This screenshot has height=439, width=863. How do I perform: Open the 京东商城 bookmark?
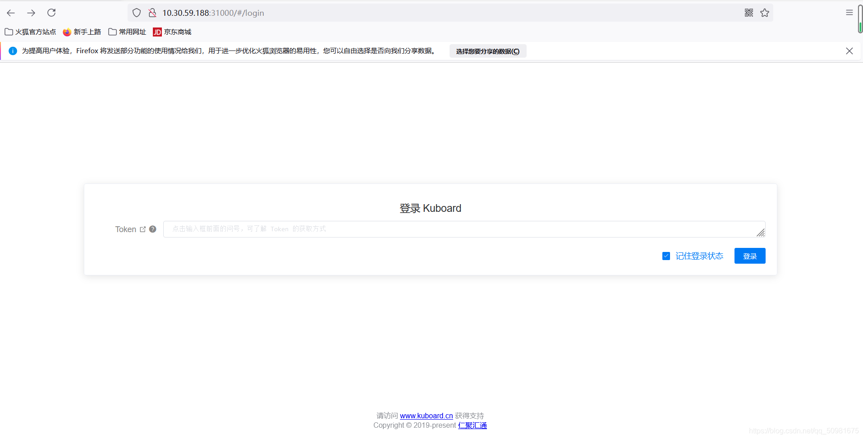[172, 32]
